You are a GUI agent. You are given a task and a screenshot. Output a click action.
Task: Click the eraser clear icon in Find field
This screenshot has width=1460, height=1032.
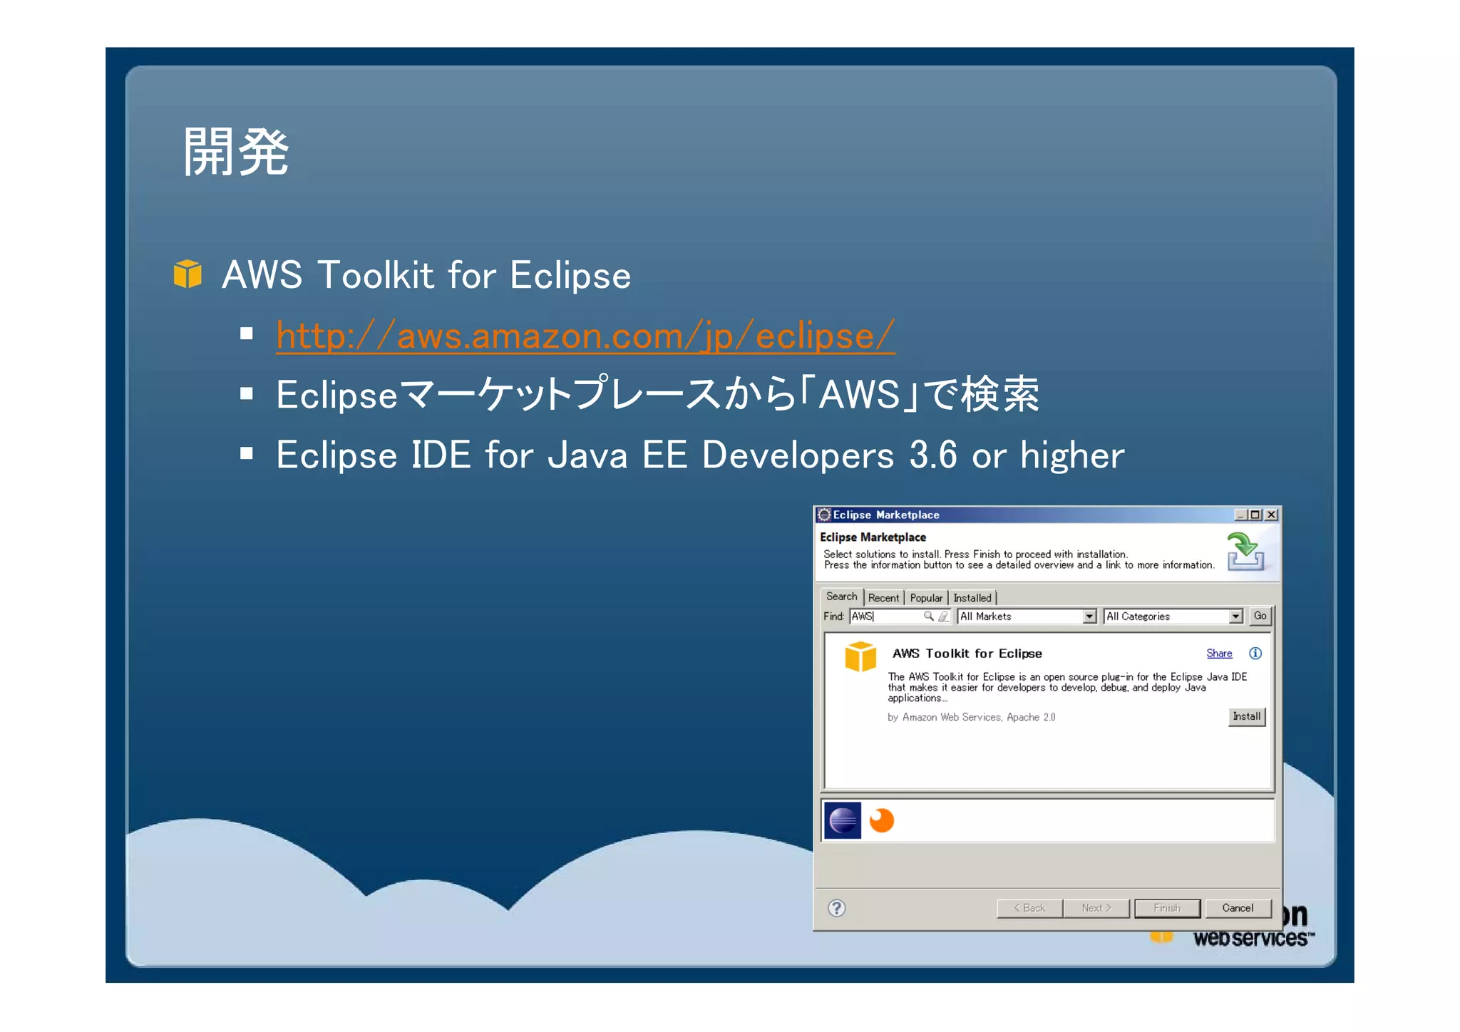943,616
